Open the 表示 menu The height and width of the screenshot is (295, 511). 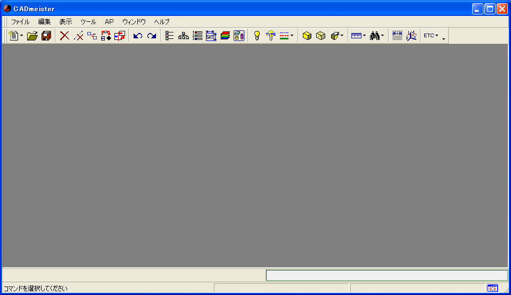(x=65, y=22)
